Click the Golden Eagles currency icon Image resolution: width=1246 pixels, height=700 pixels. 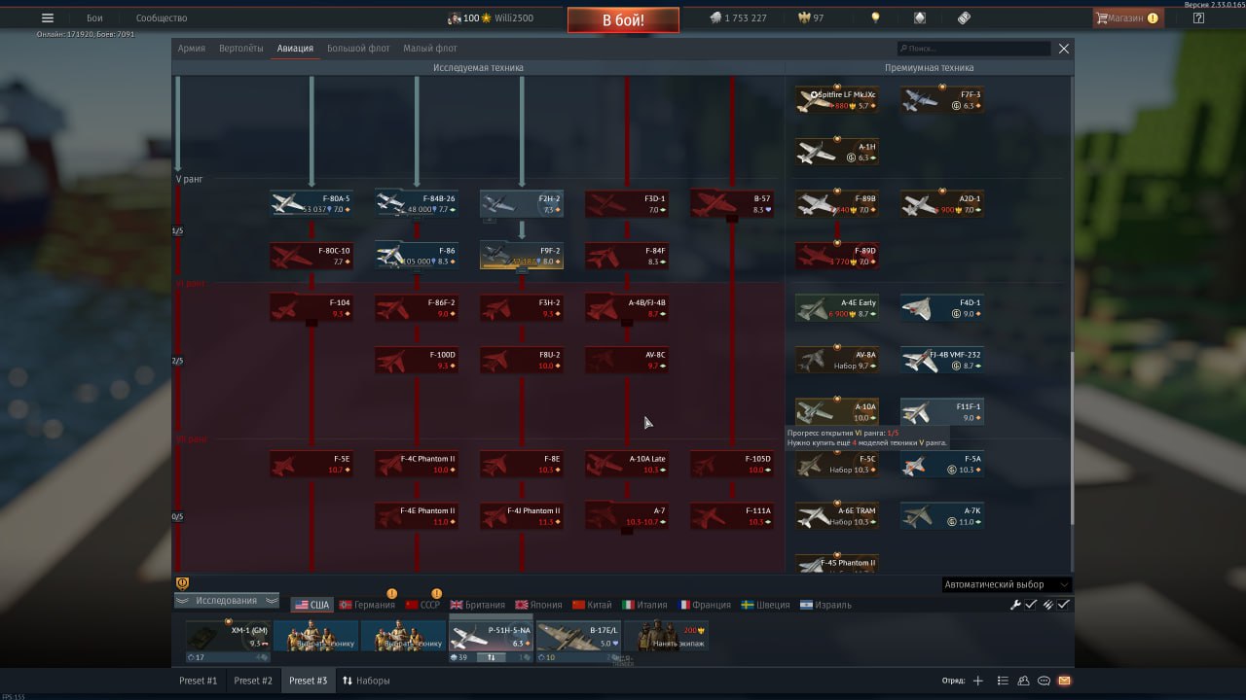coord(804,17)
